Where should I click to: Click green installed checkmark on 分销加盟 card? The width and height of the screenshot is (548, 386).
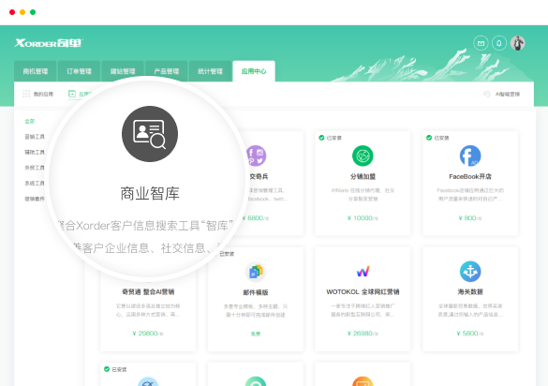tap(321, 138)
